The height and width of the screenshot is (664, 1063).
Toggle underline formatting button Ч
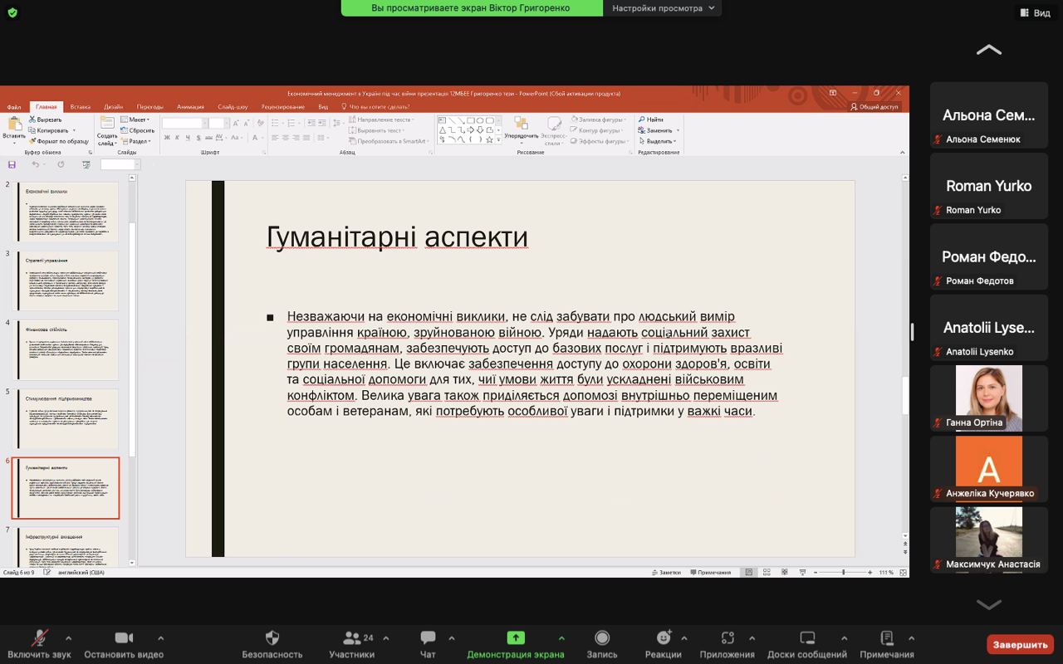(189, 138)
